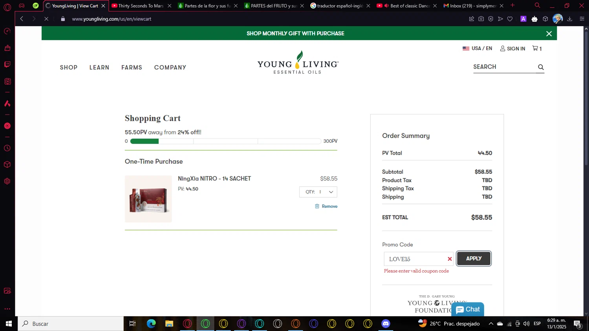Open Easy Setup sliders icon
589x331 pixels.
click(x=582, y=19)
